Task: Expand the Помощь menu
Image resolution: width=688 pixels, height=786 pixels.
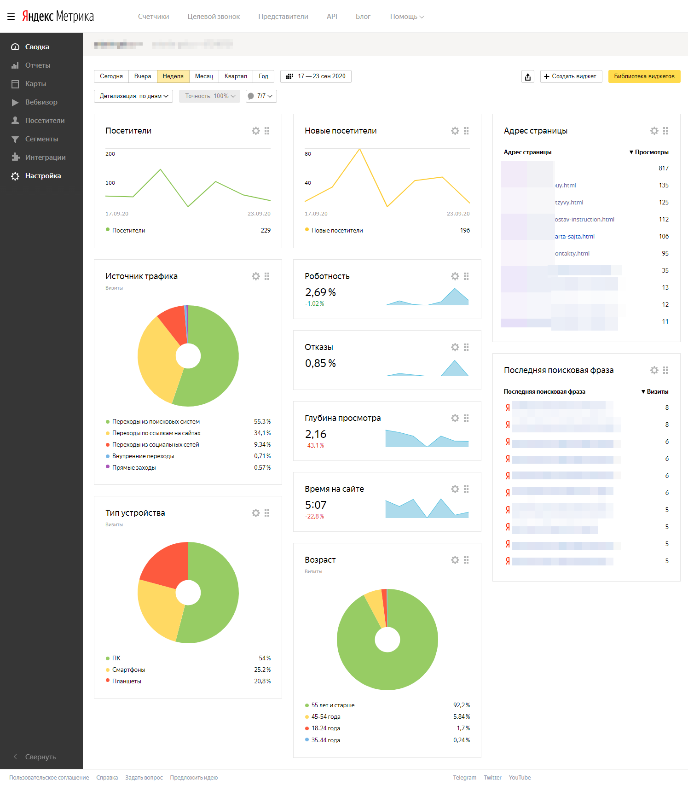Action: [x=407, y=17]
